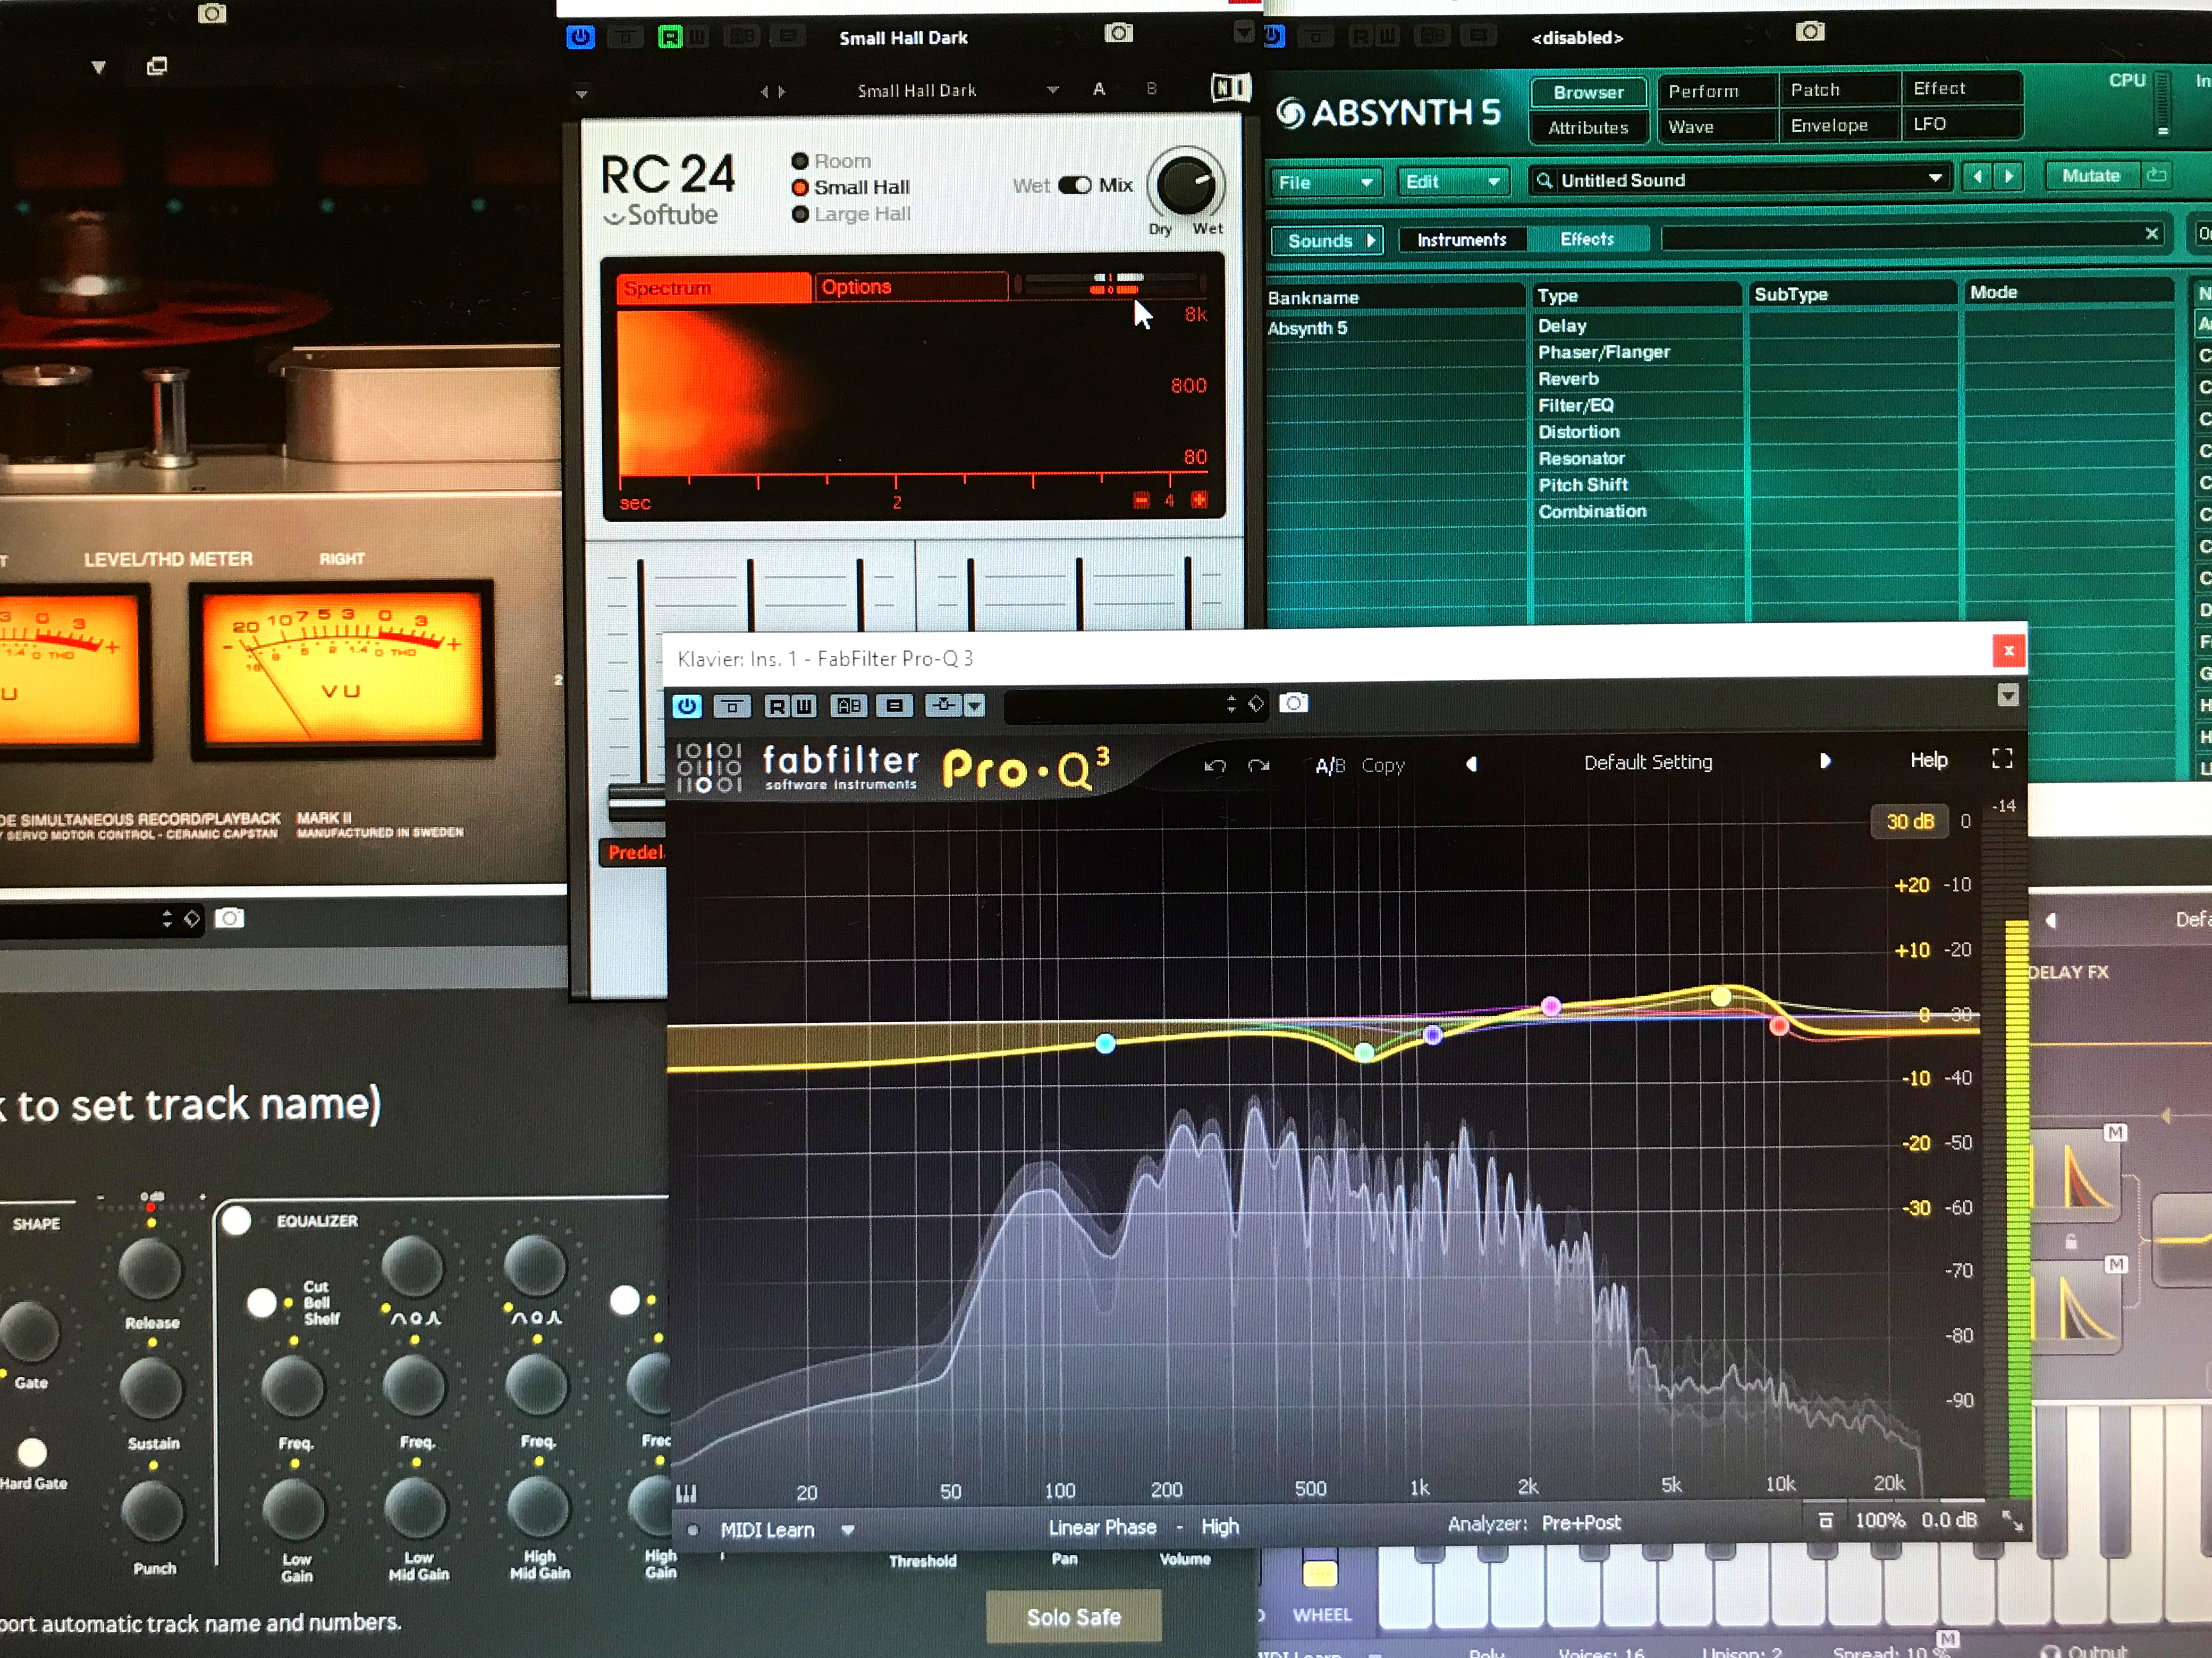This screenshot has width=2212, height=1658.
Task: Click the Mutate button in Absynth
Action: 2091,175
